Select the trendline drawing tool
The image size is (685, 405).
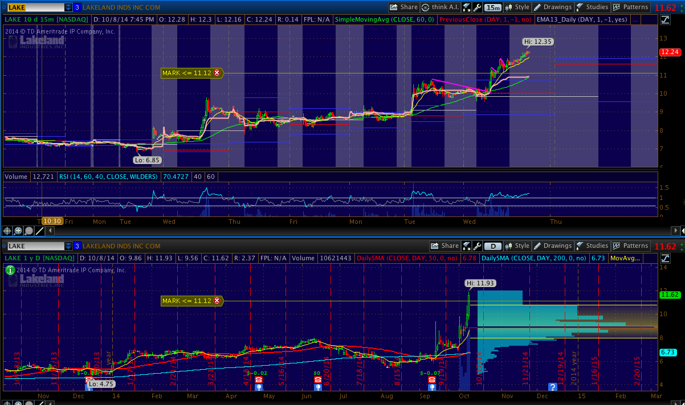(40, 231)
